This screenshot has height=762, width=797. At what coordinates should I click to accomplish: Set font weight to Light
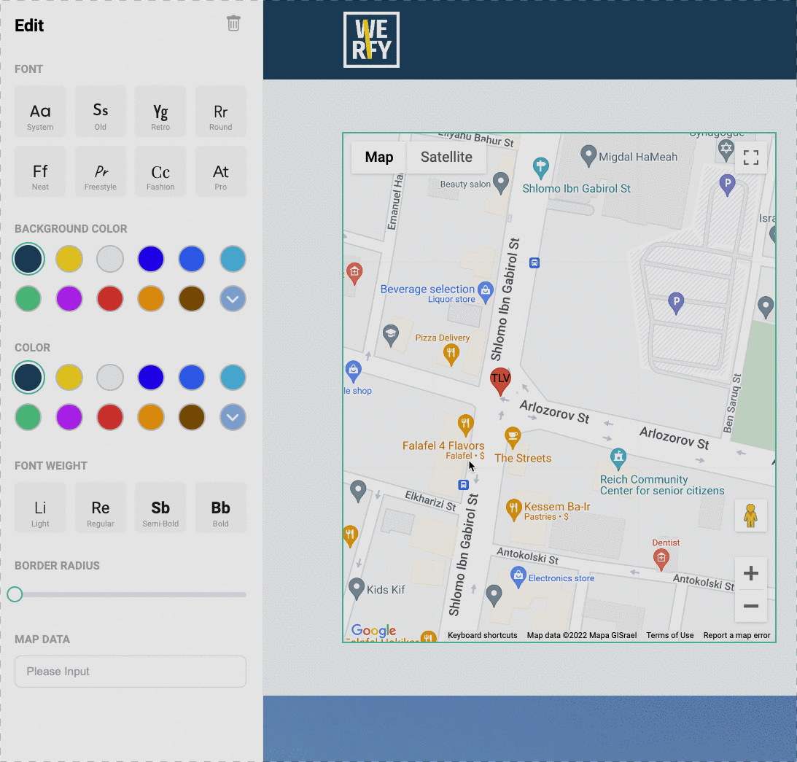pyautogui.click(x=40, y=508)
